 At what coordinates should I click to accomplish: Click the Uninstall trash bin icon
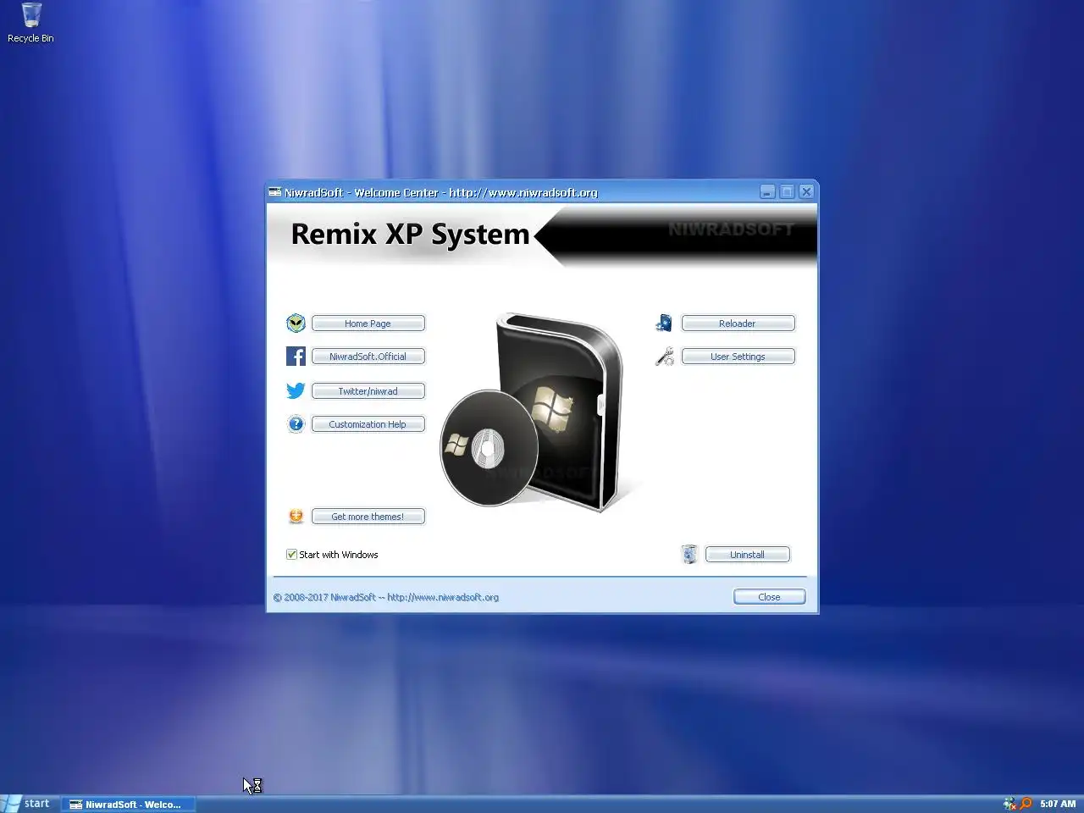(x=689, y=555)
